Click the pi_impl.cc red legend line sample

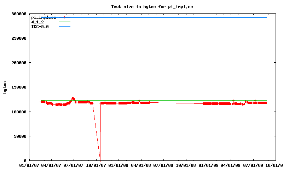pos(64,17)
